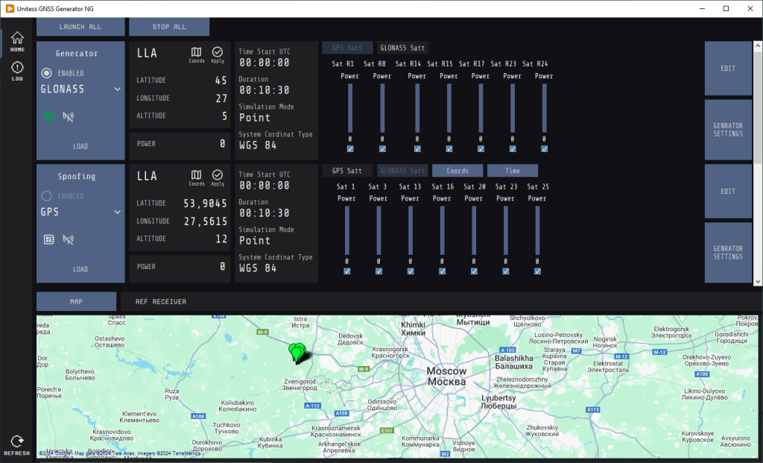Open the HOME view from the sidebar
This screenshot has height=463, width=763.
[16, 40]
